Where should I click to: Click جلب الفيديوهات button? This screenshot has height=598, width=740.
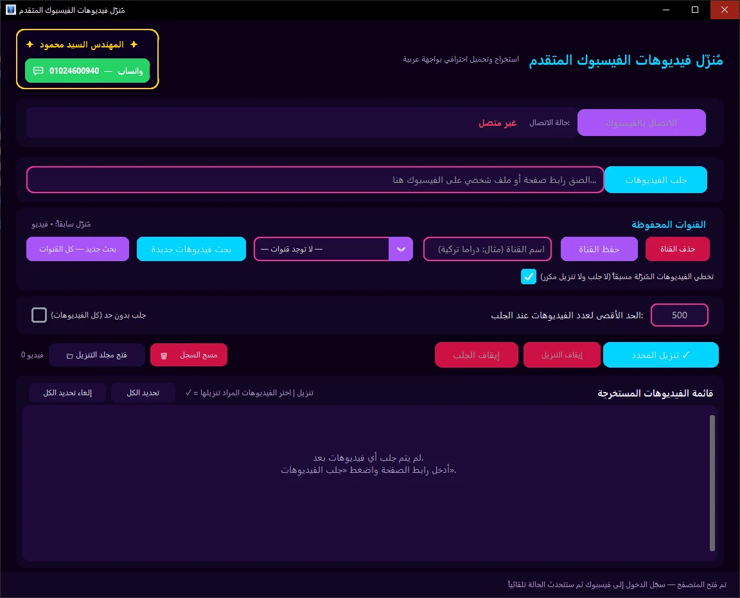tap(655, 180)
